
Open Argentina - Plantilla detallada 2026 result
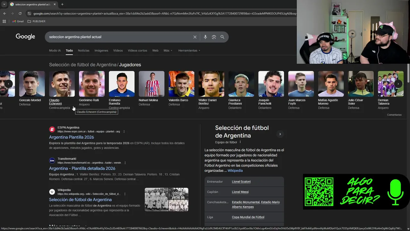[x=82, y=168]
